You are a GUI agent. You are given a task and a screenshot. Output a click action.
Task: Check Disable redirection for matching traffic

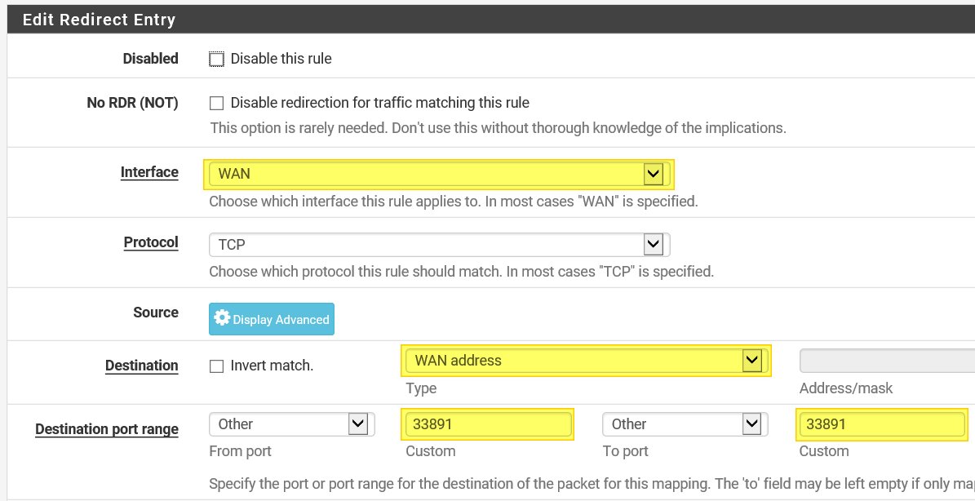(217, 103)
